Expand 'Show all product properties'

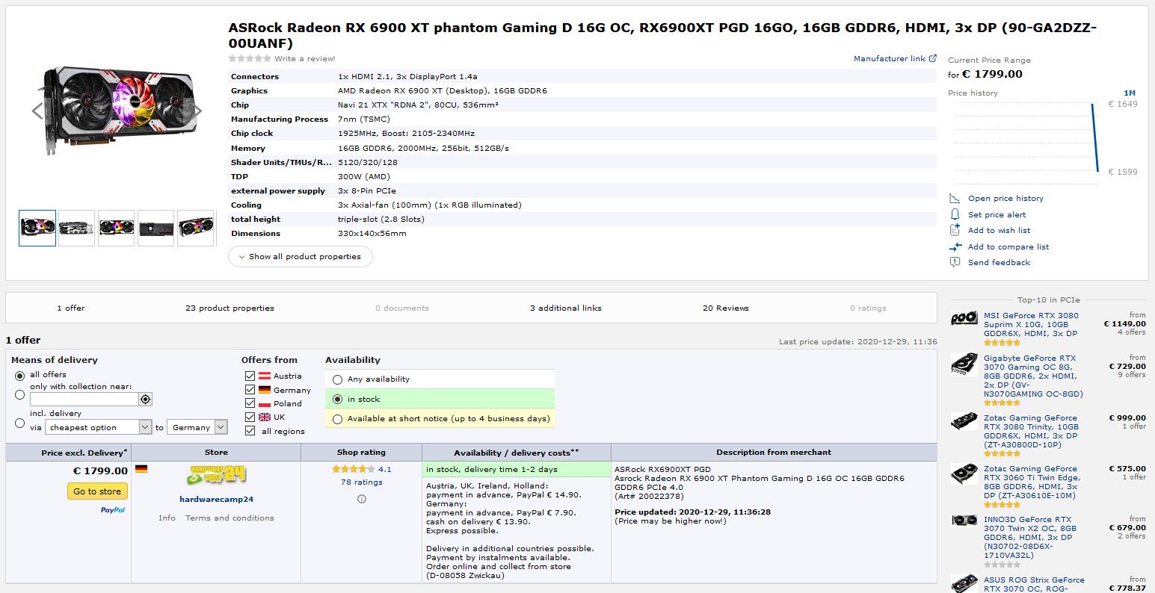tap(301, 256)
